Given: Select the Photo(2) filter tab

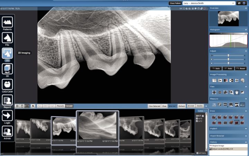Looking at the screenshot, I should 60,106.
